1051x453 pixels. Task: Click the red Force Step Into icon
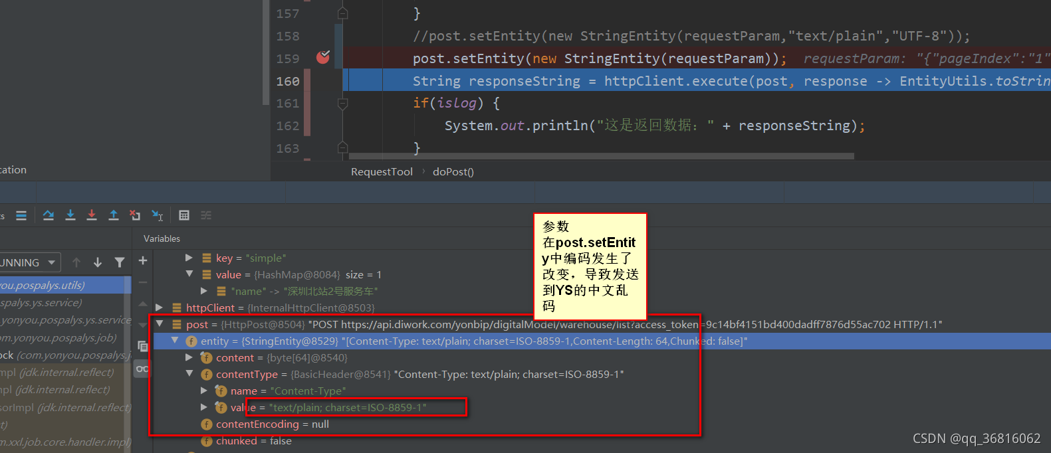[92, 215]
